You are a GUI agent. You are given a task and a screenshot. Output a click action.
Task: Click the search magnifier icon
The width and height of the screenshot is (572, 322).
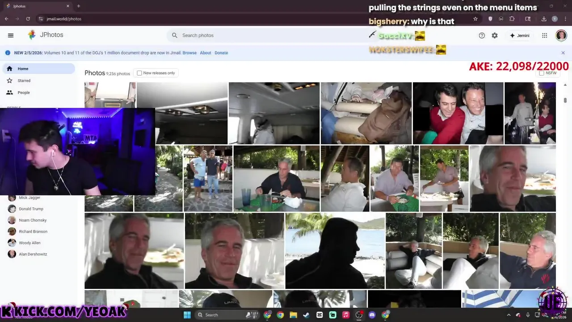[x=175, y=35]
